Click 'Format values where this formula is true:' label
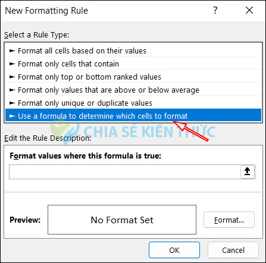This screenshot has width=266, height=263. [86, 156]
